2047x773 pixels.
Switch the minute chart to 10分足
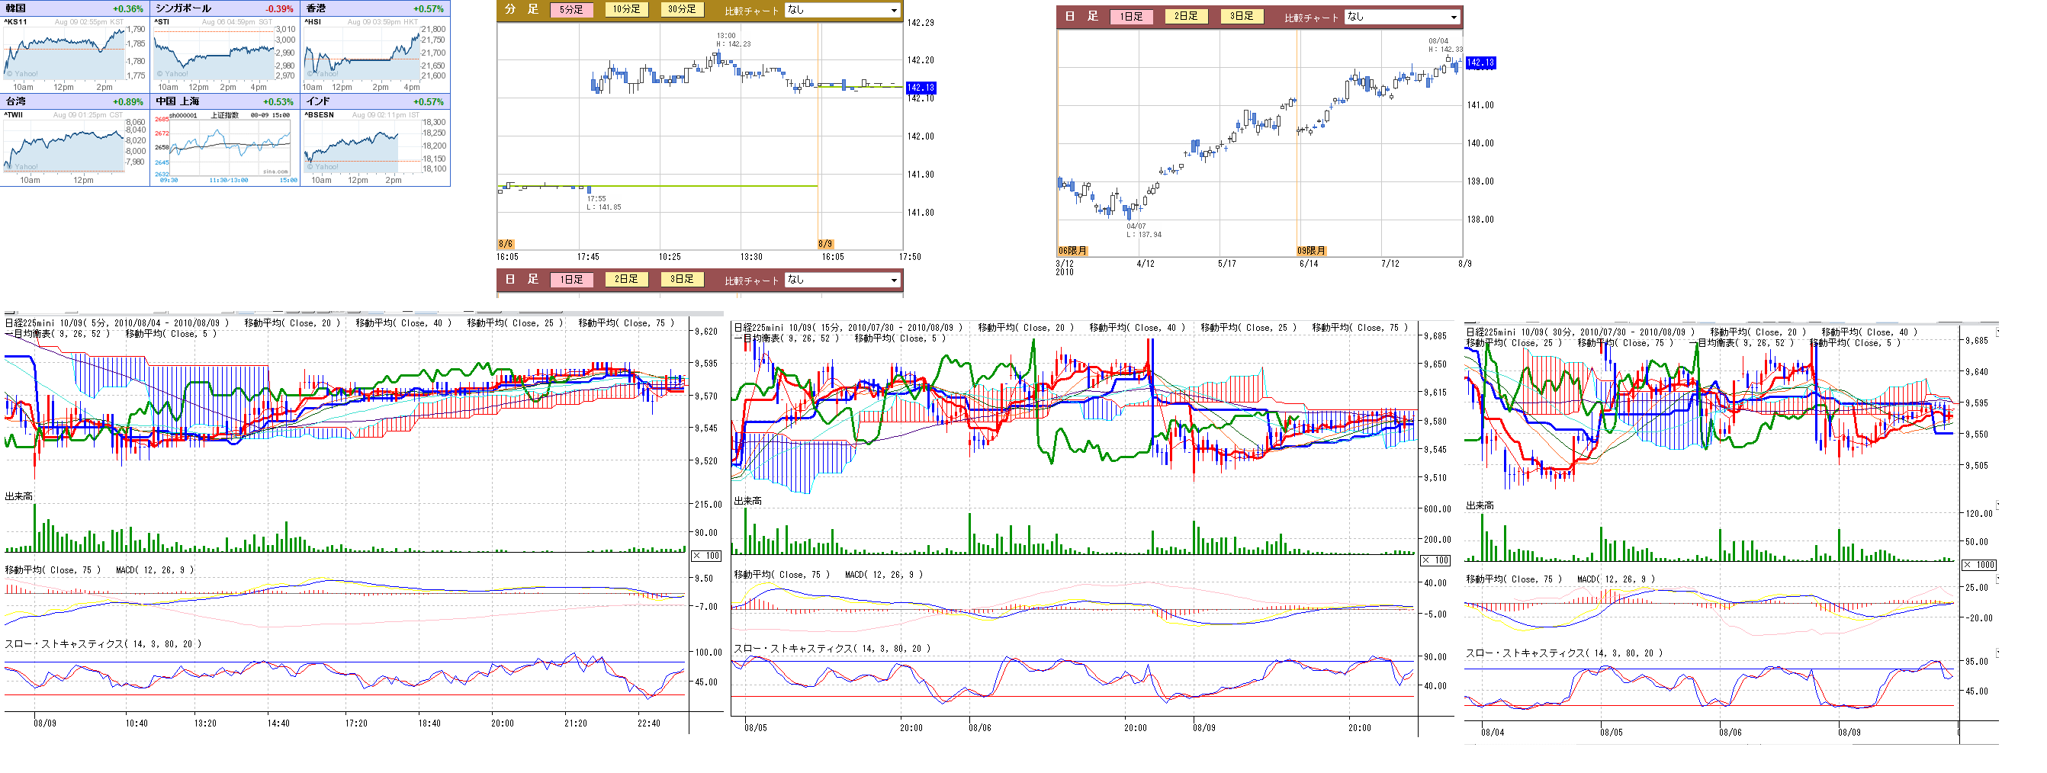point(626,10)
